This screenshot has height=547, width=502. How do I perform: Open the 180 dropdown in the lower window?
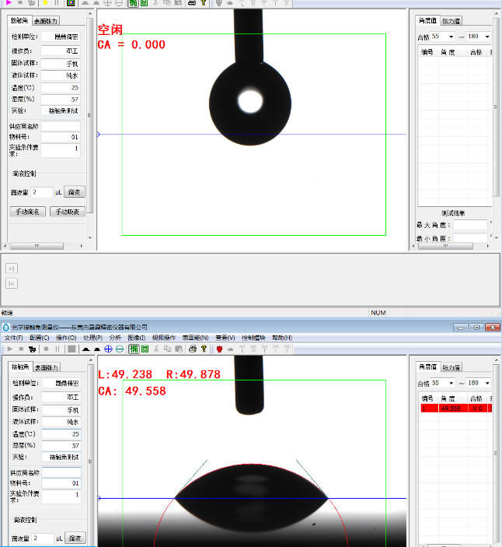487,383
